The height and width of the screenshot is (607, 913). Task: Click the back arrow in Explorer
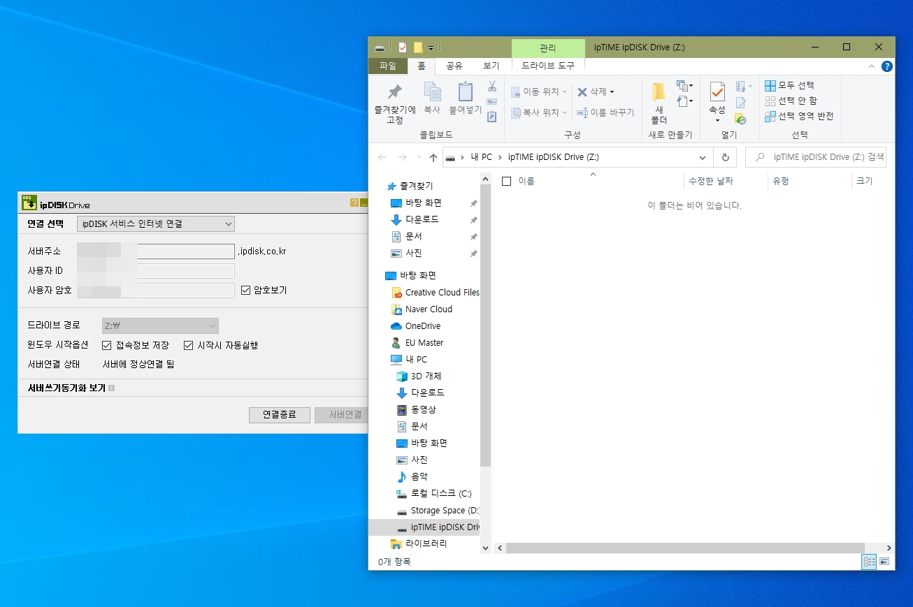(x=382, y=157)
